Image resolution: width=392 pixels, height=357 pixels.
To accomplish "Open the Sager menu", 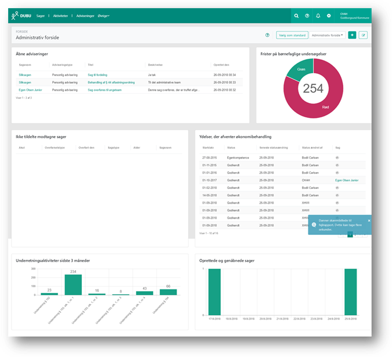I will pyautogui.click(x=41, y=16).
